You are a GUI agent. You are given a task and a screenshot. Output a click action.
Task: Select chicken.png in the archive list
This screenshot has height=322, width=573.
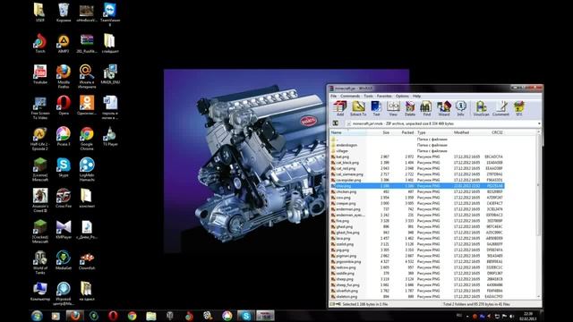[x=417, y=191]
